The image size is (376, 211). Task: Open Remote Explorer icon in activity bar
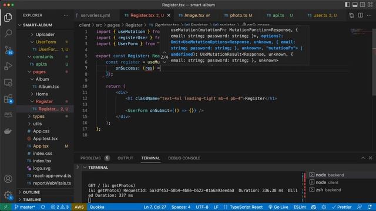[x=8, y=83]
